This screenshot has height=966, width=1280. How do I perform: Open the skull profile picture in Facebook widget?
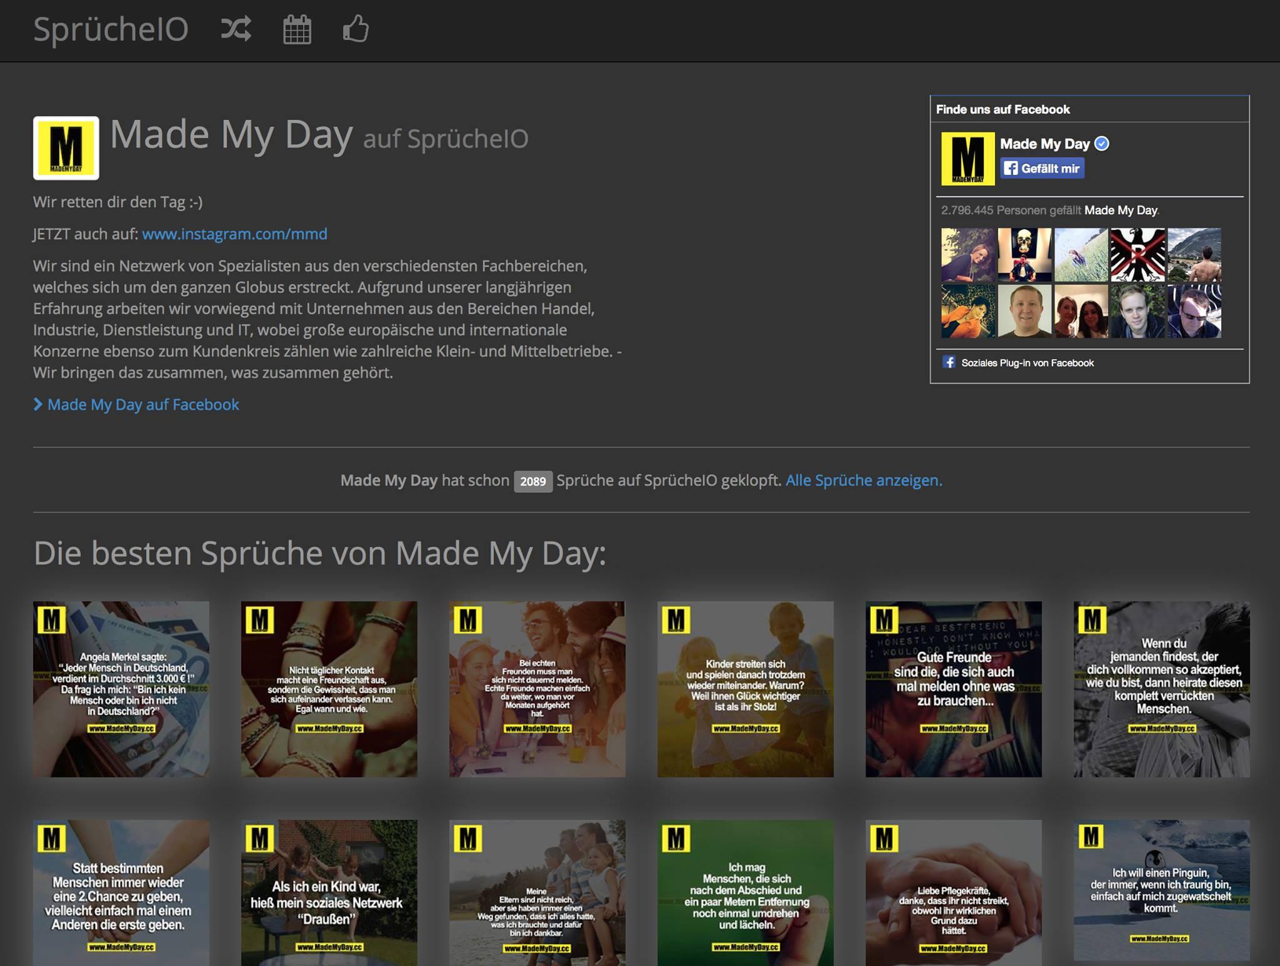tap(1024, 255)
